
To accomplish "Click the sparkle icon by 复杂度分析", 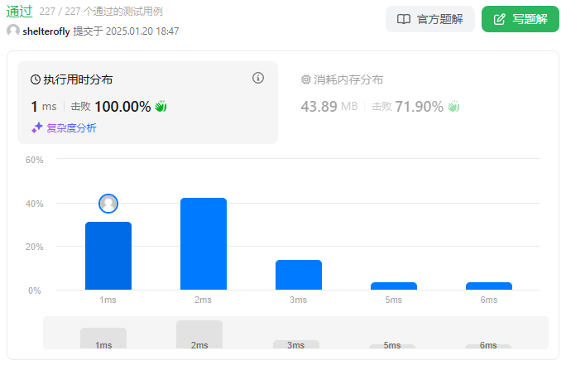I will point(37,127).
